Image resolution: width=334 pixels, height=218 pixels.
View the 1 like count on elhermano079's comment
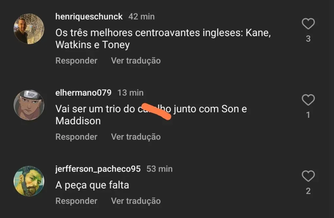pos(308,115)
